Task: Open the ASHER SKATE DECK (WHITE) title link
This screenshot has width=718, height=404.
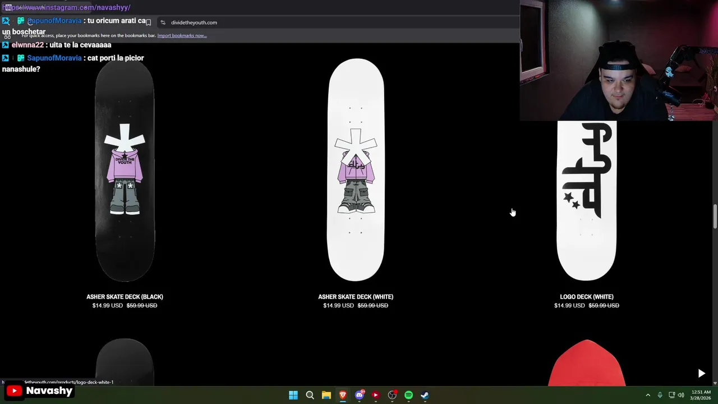Action: [x=356, y=297]
